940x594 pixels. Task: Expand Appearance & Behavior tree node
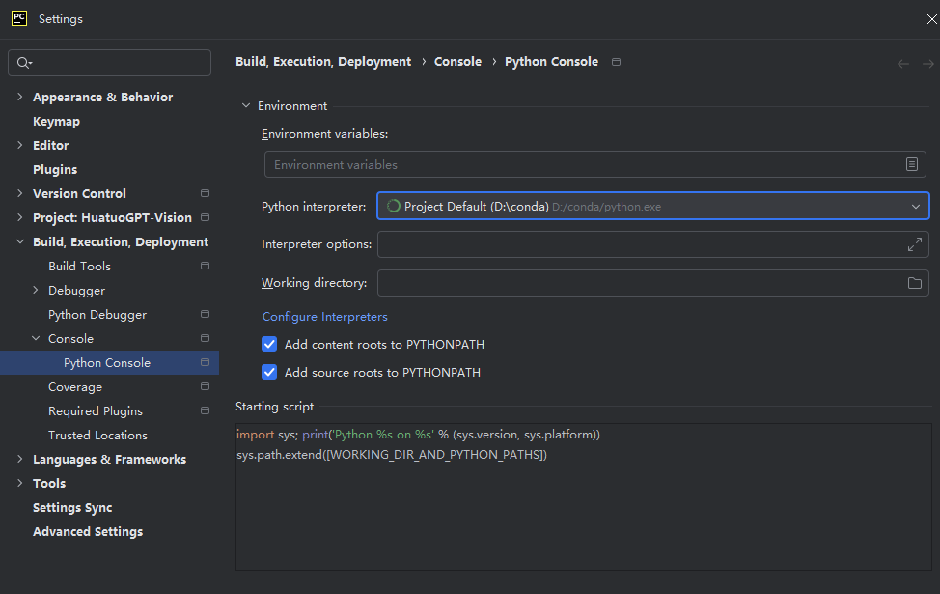19,97
